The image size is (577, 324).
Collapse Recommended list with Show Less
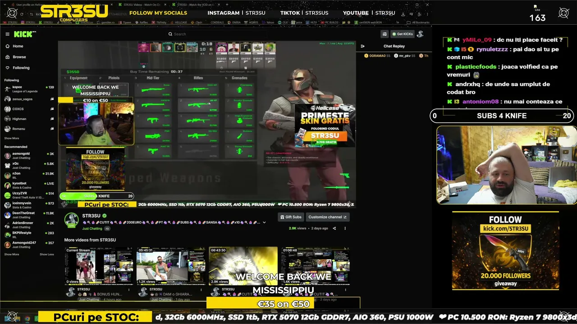[x=46, y=254]
